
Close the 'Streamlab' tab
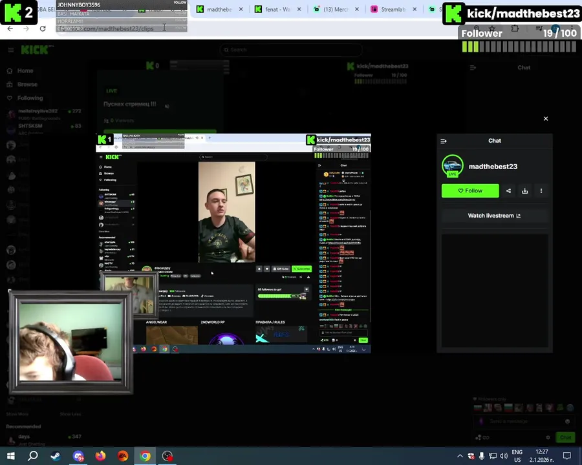click(415, 9)
